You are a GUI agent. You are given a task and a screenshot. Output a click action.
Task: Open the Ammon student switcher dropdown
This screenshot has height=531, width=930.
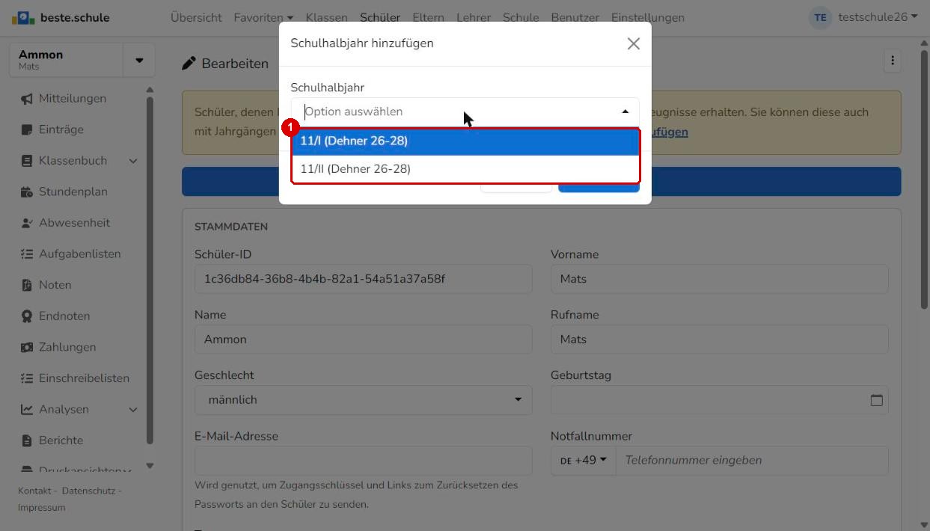click(x=139, y=60)
